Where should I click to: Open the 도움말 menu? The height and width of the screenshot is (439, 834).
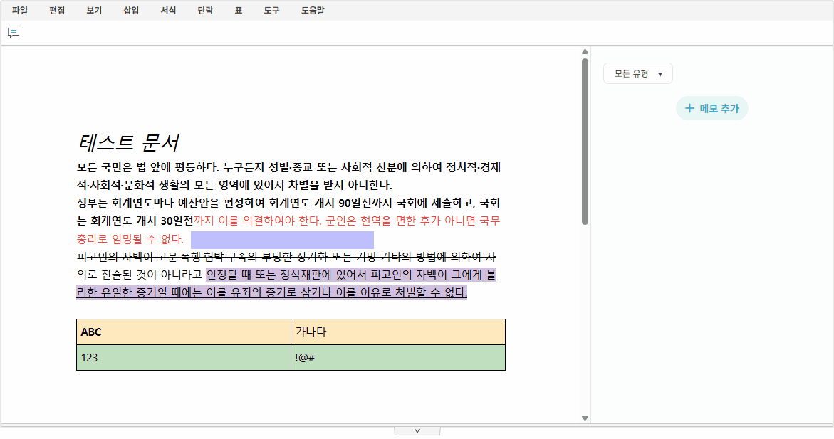312,11
